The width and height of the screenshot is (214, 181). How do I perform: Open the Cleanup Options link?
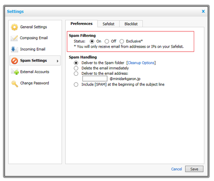[141, 63]
